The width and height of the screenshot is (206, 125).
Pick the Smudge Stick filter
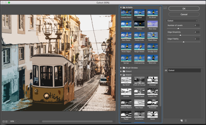(x=152, y=47)
